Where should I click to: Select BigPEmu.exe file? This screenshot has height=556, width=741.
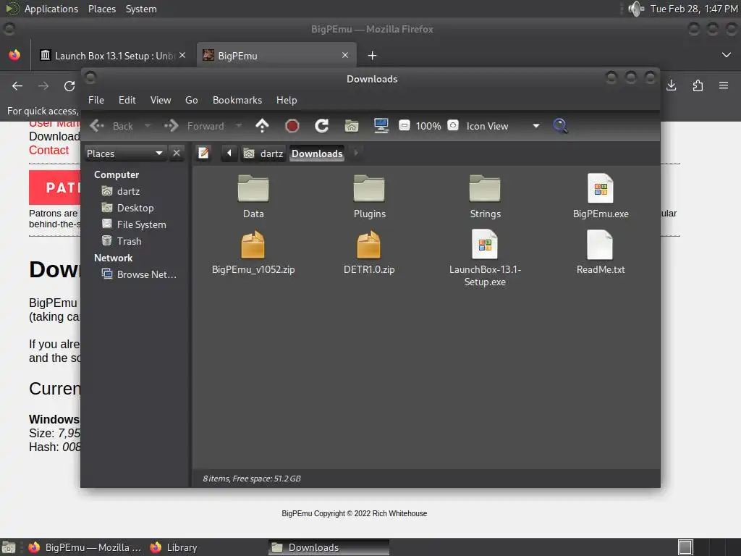click(x=601, y=197)
